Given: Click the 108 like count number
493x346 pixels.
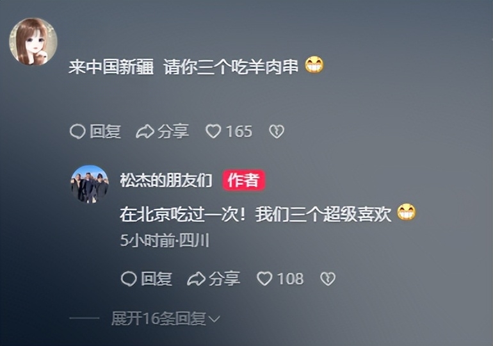Looking at the screenshot, I should tap(291, 279).
